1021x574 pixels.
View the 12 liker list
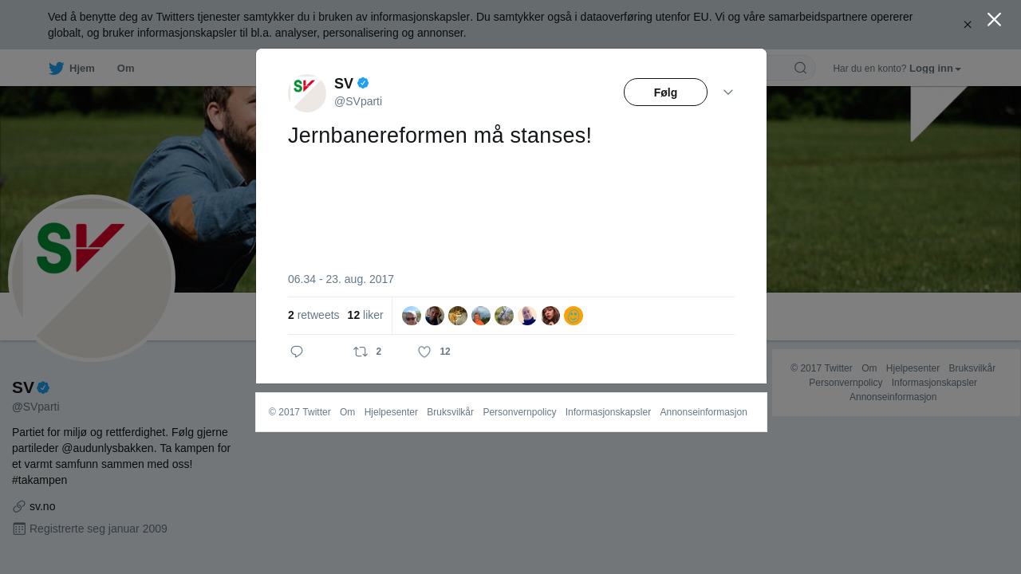[365, 315]
